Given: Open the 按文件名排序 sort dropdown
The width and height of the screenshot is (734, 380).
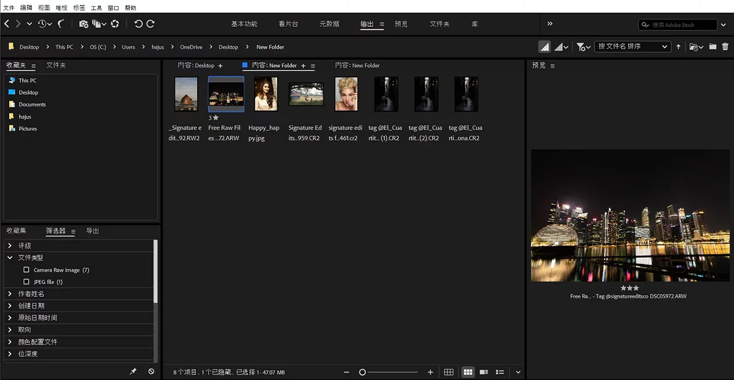Looking at the screenshot, I should [632, 46].
